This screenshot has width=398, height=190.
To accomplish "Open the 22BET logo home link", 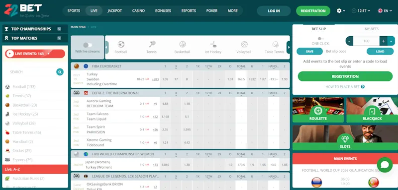I will [x=26, y=10].
